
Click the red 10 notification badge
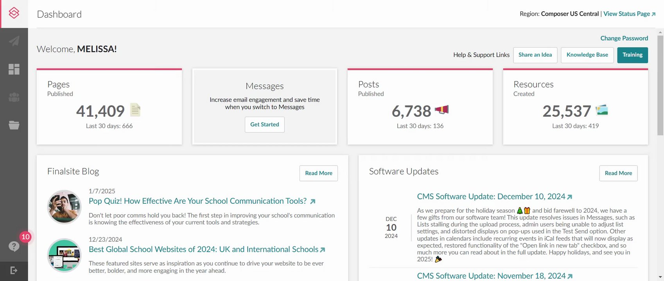click(25, 237)
